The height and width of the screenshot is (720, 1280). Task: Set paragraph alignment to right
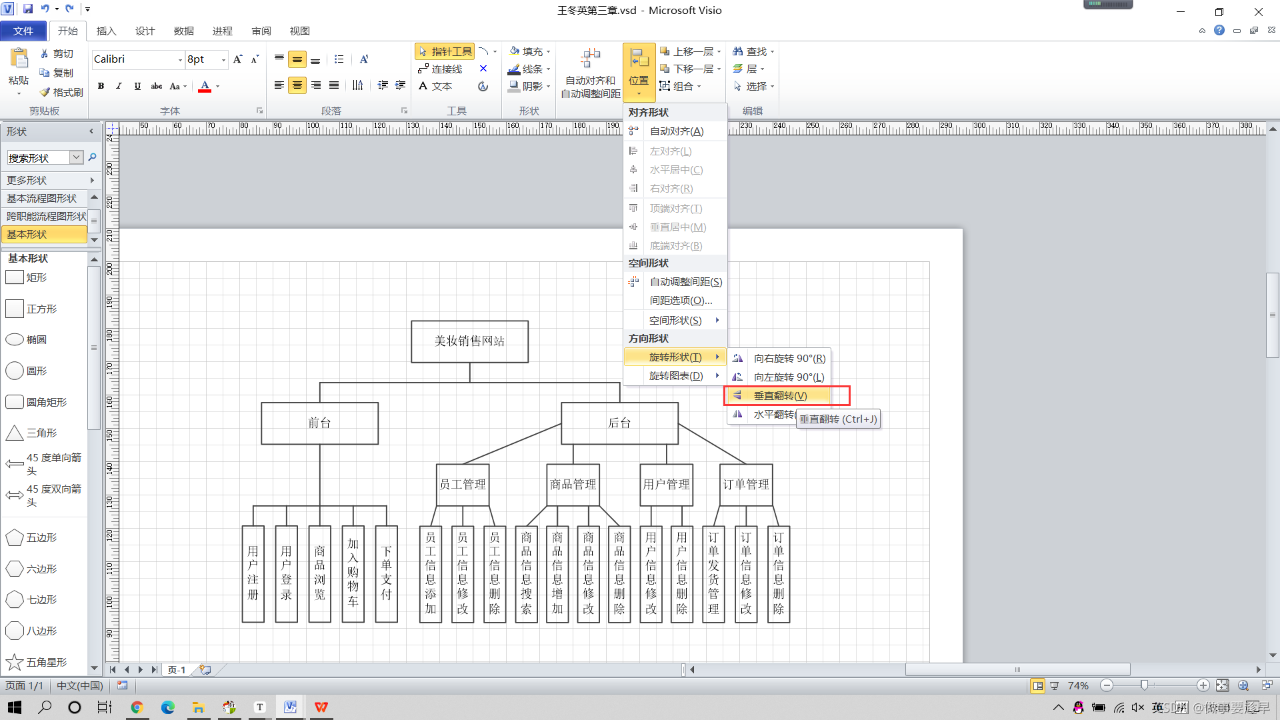pyautogui.click(x=316, y=85)
